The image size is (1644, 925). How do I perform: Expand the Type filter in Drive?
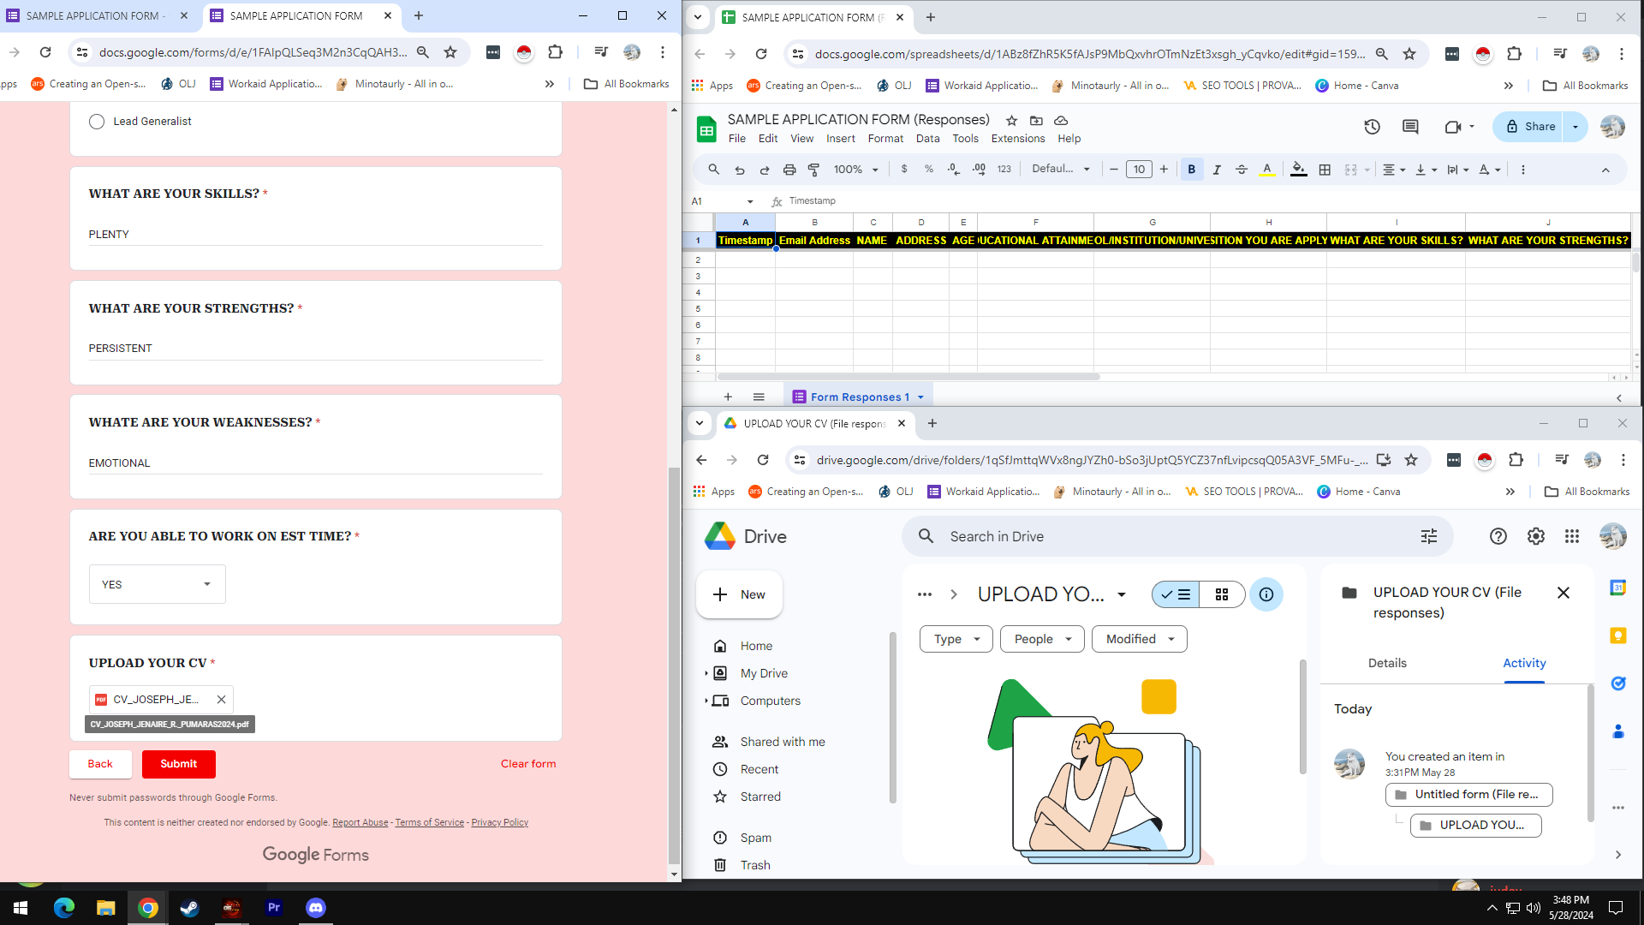(x=956, y=639)
